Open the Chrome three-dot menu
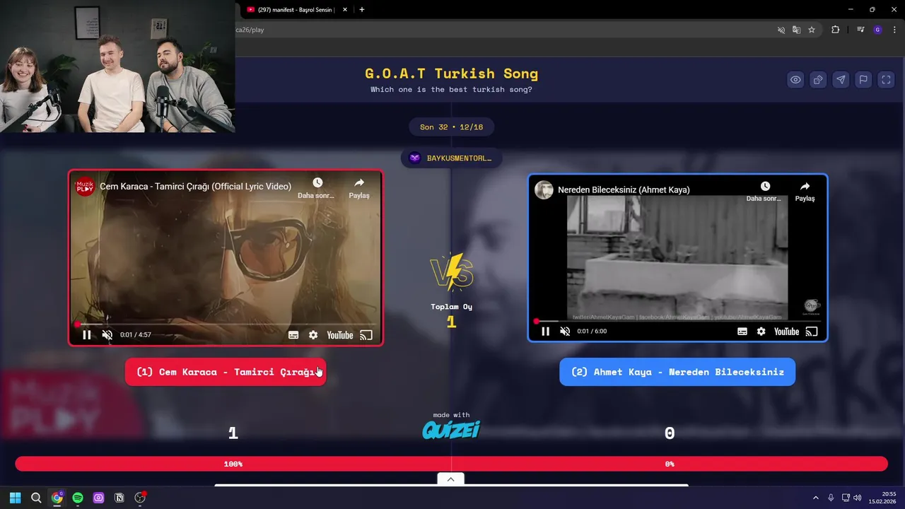Viewport: 905px width, 509px height. click(x=894, y=30)
